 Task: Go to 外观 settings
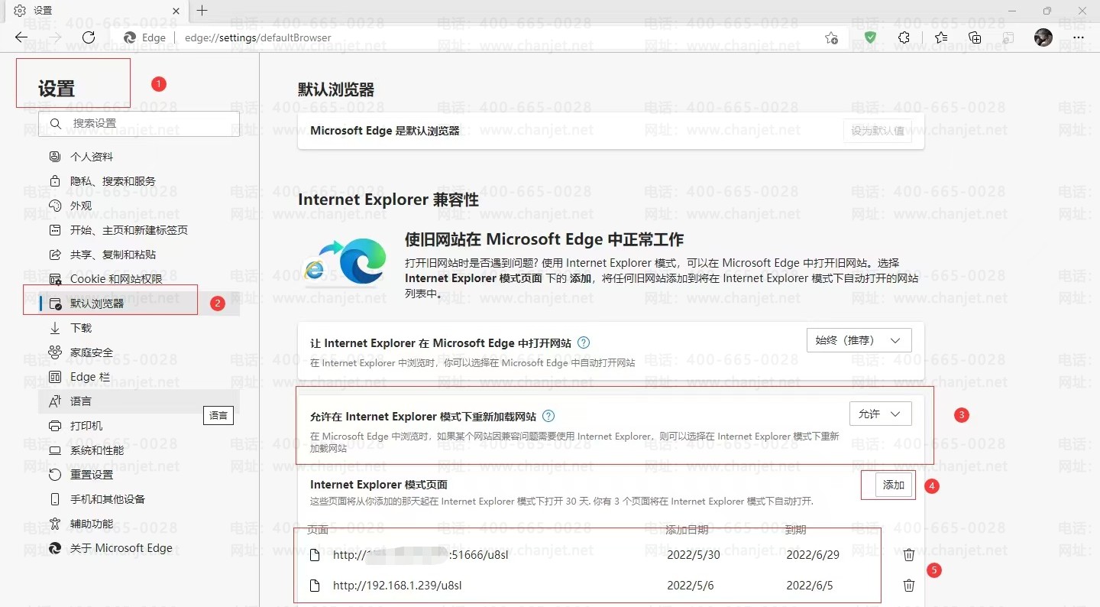(139, 206)
